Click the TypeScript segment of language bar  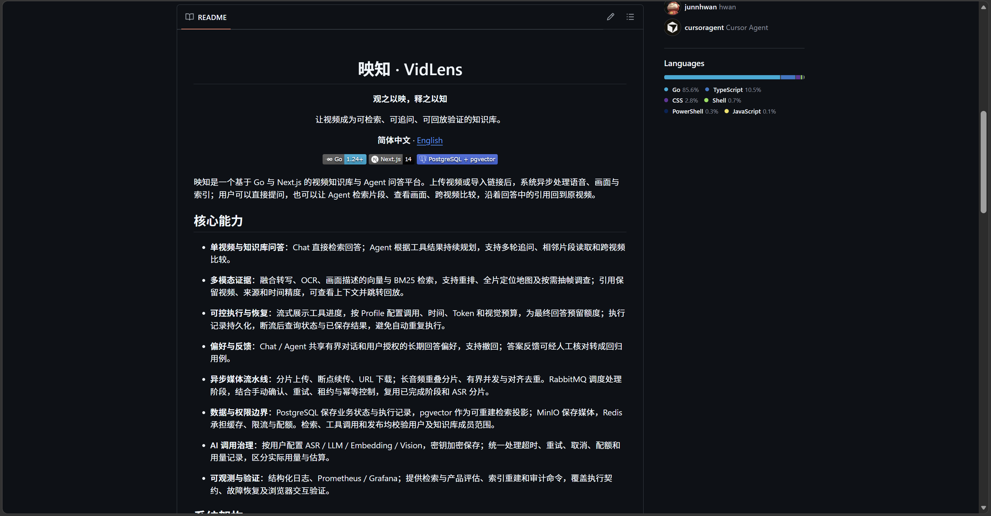point(787,77)
